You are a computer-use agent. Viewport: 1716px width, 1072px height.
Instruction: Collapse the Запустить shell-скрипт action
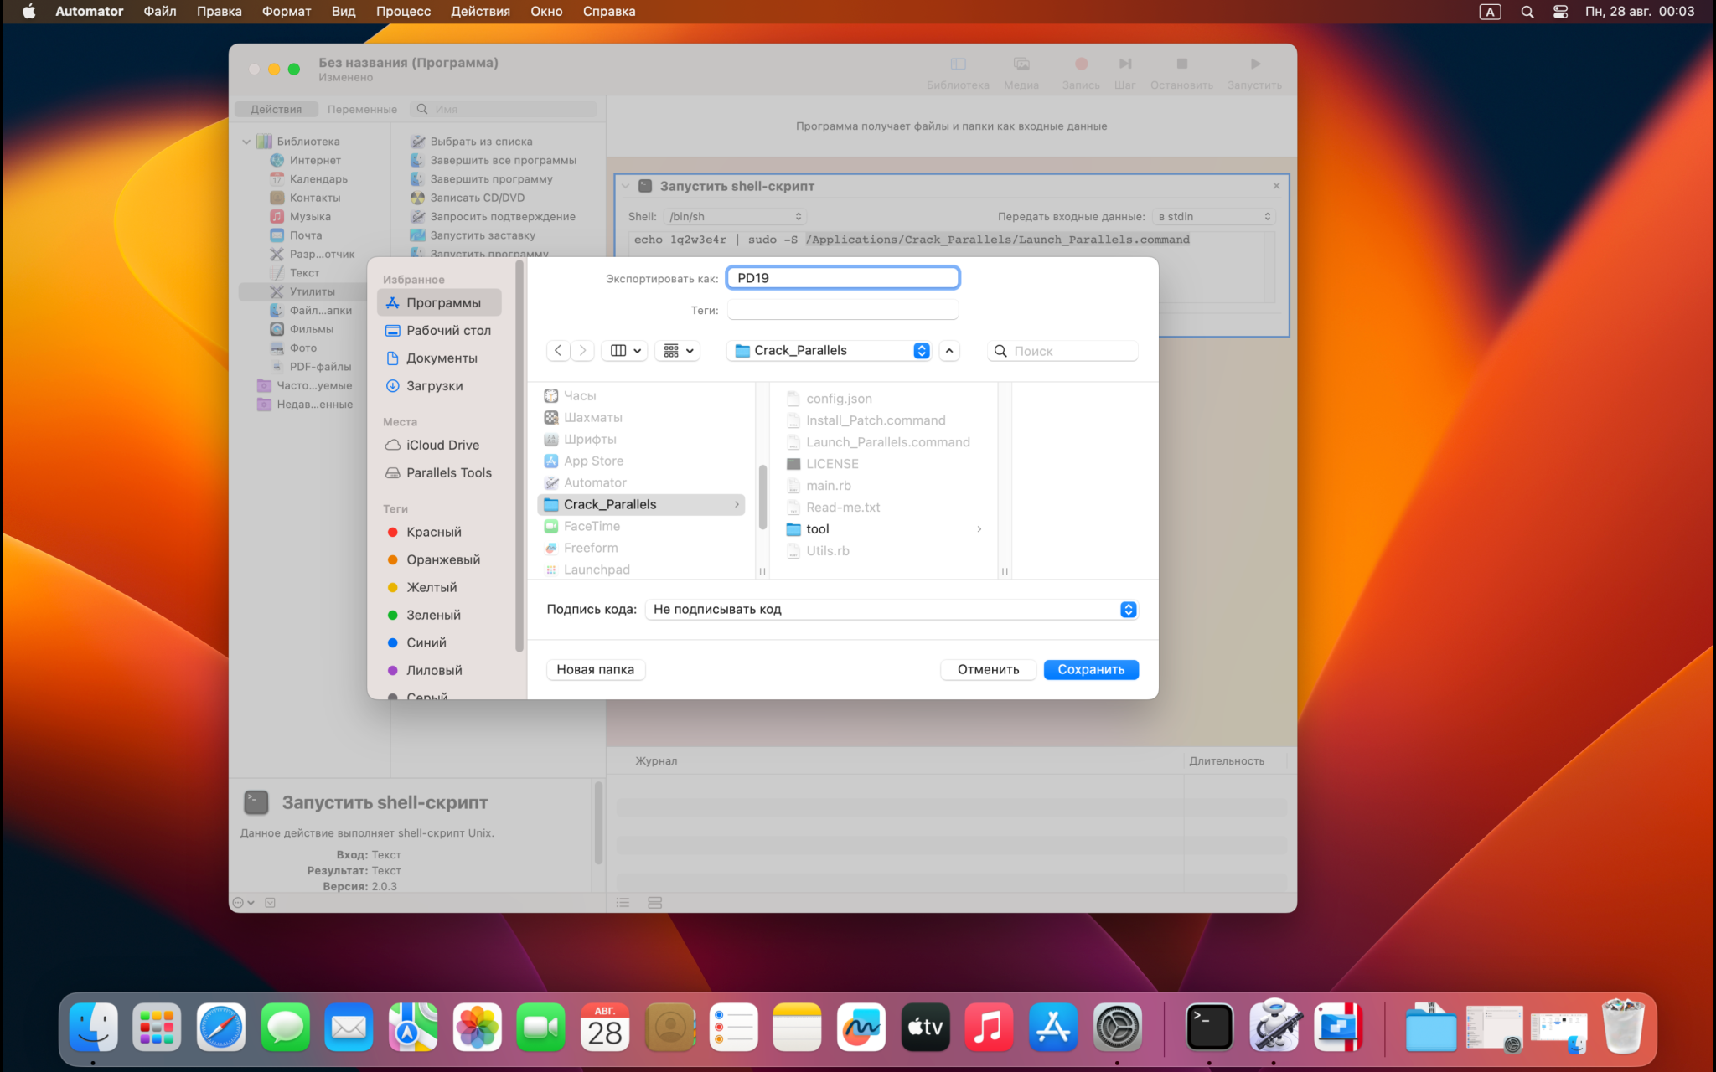coord(625,186)
